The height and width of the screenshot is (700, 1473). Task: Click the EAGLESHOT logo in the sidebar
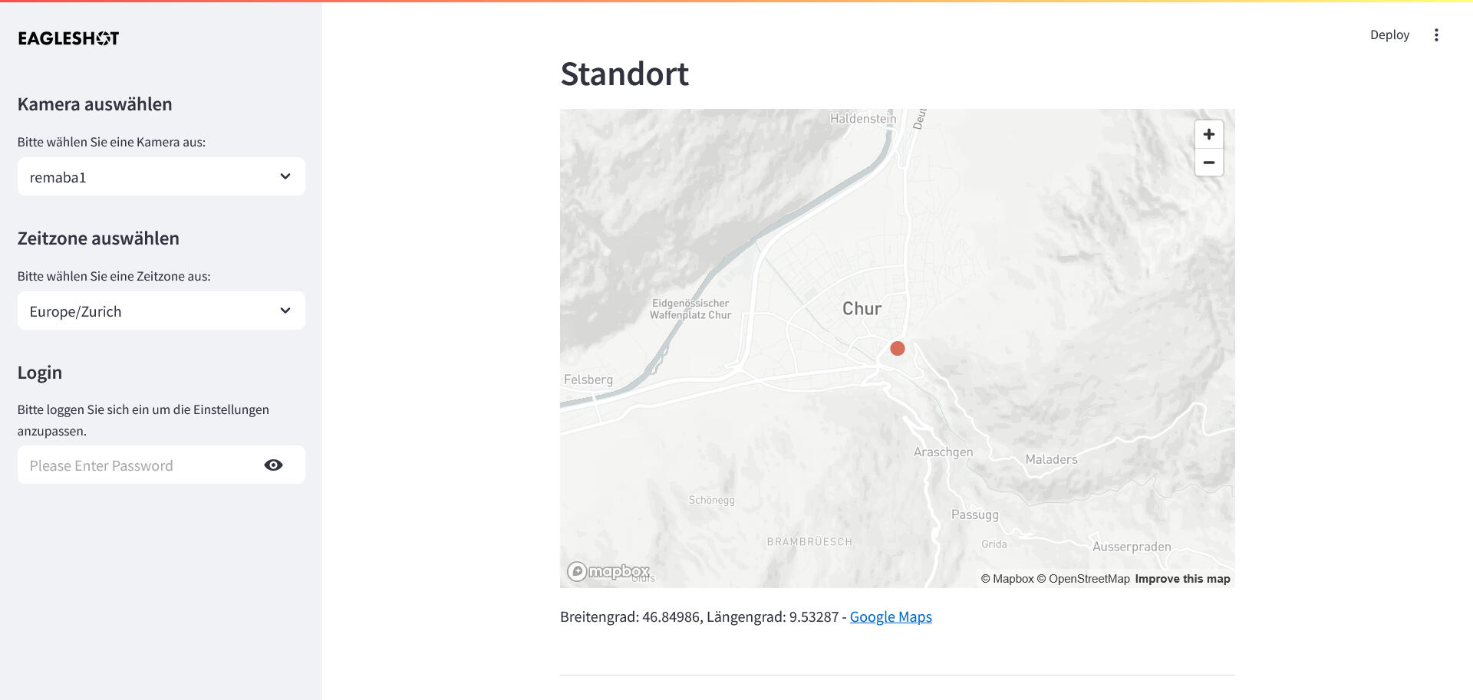pos(69,38)
